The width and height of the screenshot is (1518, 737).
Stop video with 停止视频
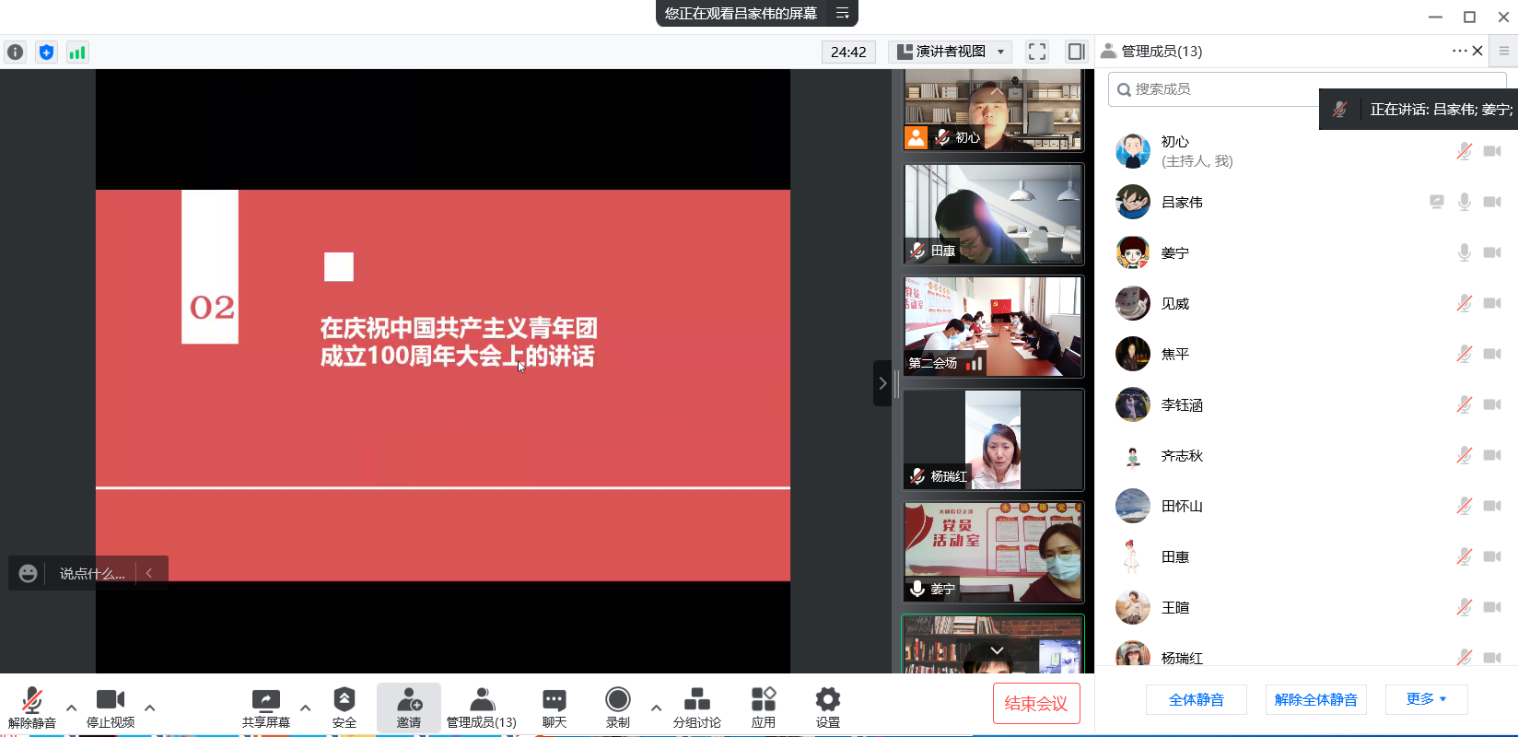pyautogui.click(x=111, y=708)
